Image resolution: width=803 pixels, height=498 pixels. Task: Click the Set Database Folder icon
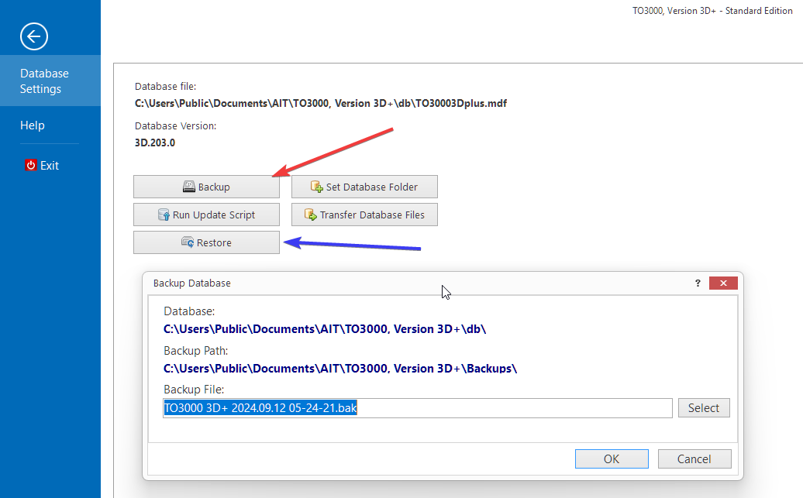coord(316,187)
